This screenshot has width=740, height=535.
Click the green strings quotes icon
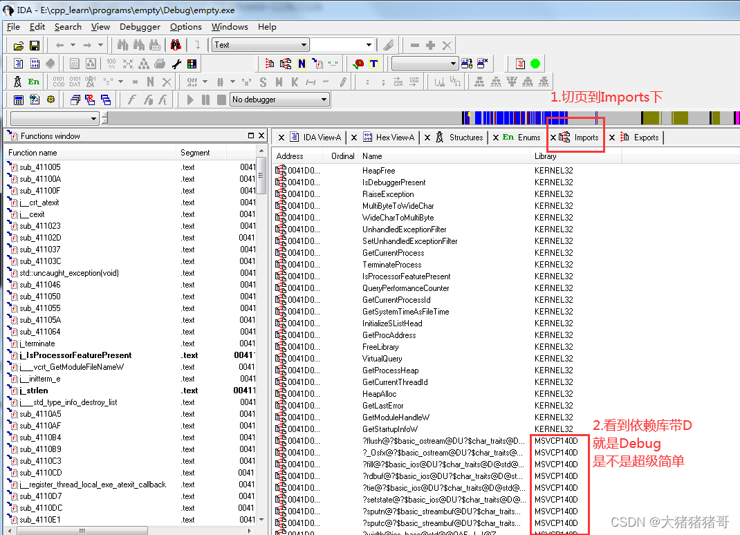pyautogui.click(x=333, y=64)
